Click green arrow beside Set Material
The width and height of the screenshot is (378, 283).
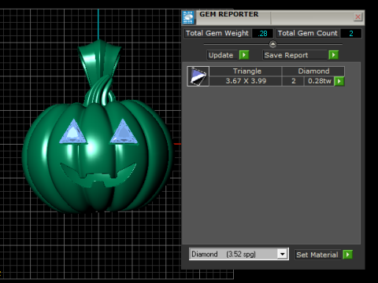(347, 255)
